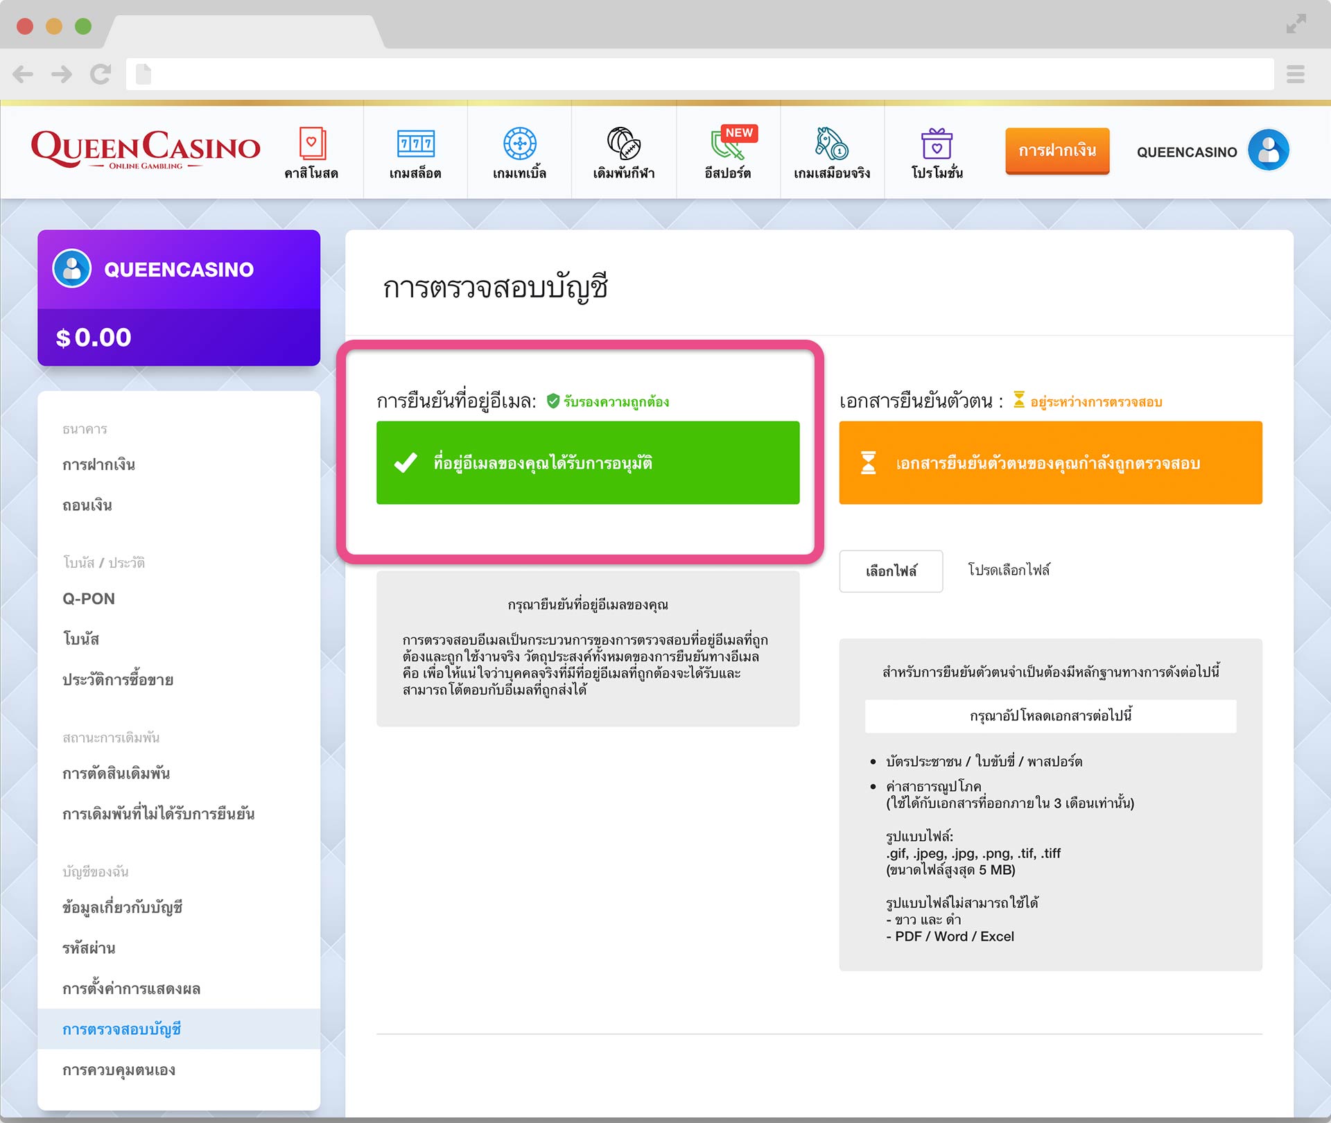Open Q-PON in sidebar
1331x1123 pixels.
tap(89, 598)
